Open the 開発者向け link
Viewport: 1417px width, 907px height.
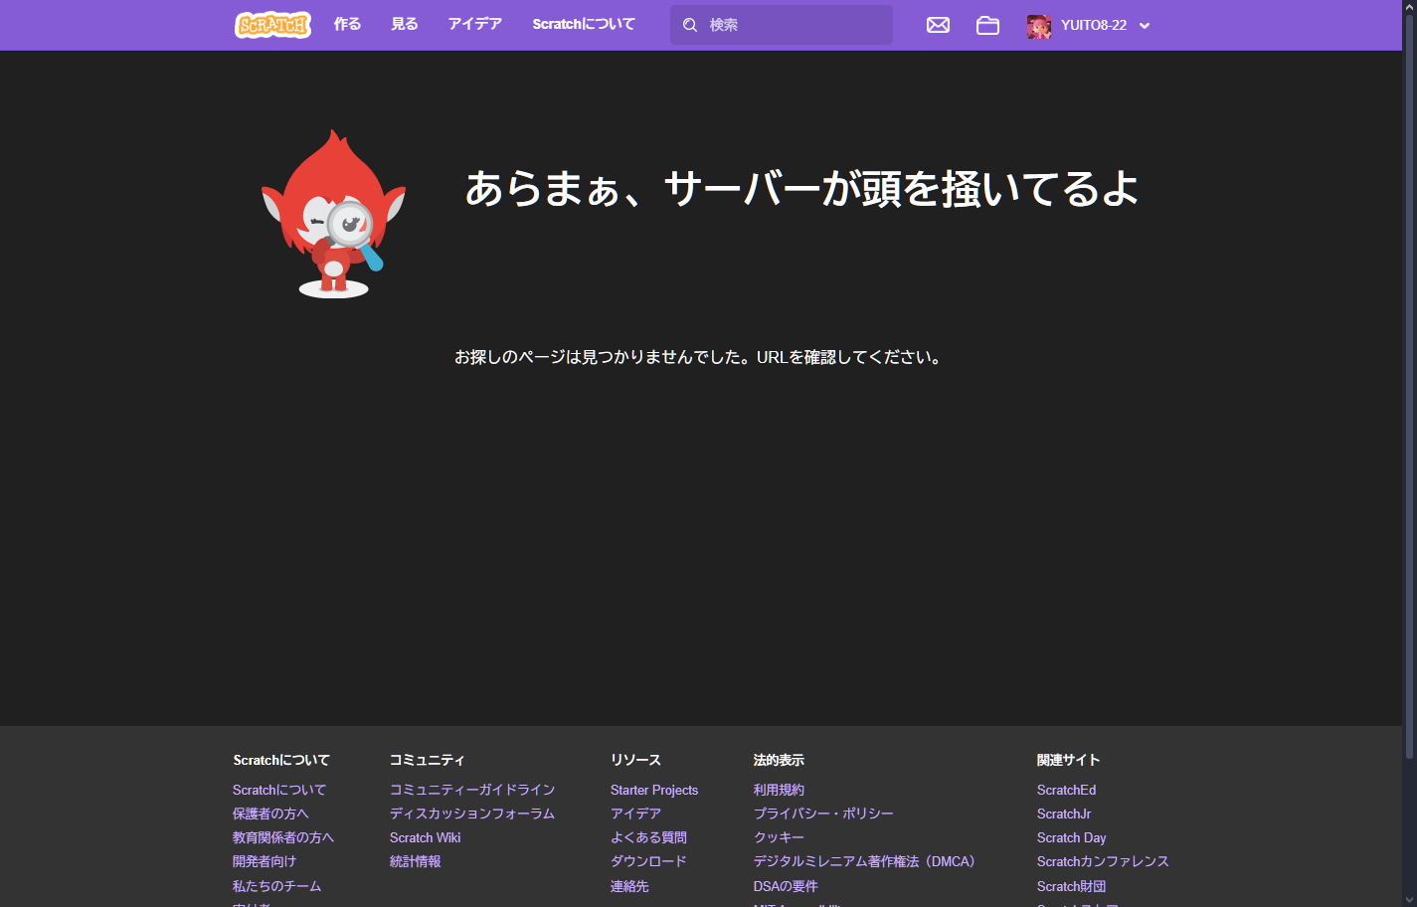coord(265,861)
